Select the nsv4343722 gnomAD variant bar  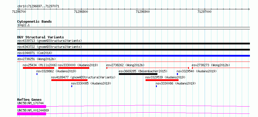(x=133, y=50)
